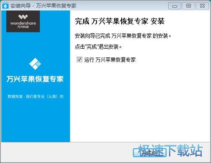Click the diamond app logo in the blue panel
This screenshot has height=163, width=211.
point(35,64)
